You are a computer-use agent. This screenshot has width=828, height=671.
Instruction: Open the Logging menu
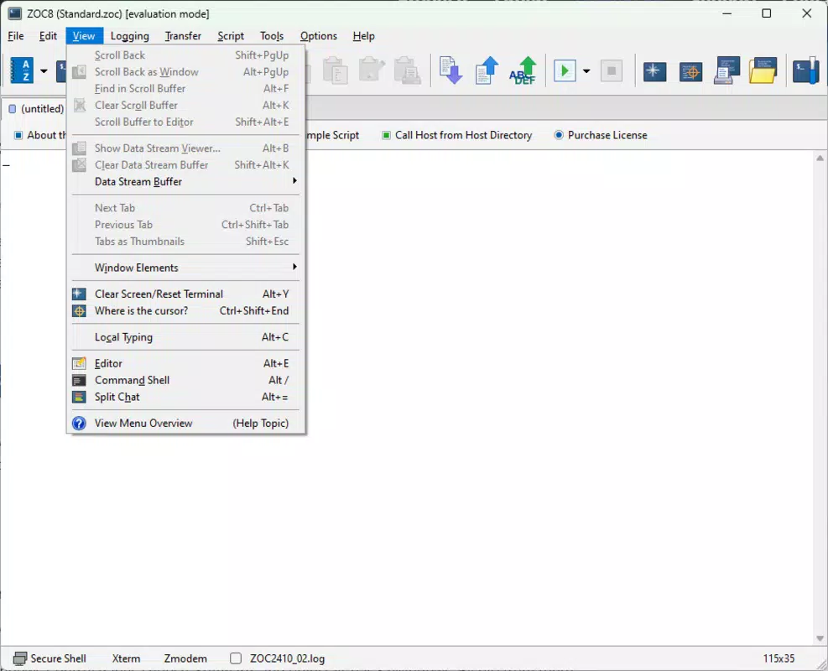130,36
